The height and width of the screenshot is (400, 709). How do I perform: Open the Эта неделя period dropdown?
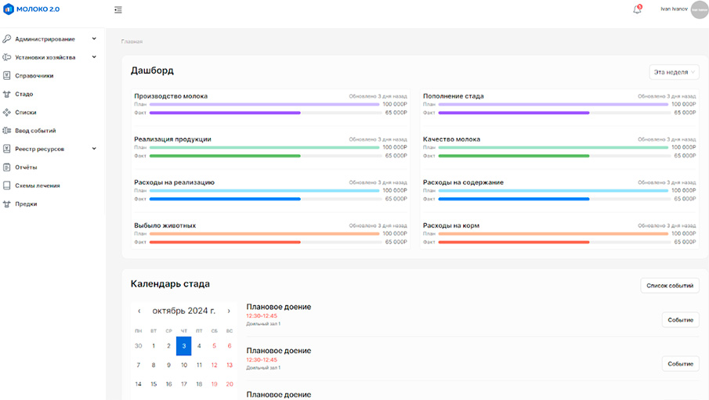[675, 72]
